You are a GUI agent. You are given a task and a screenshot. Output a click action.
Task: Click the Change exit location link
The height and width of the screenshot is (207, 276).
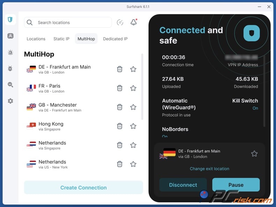[x=210, y=169]
